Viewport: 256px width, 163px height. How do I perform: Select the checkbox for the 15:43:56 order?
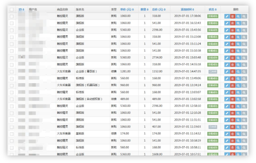click(12, 30)
